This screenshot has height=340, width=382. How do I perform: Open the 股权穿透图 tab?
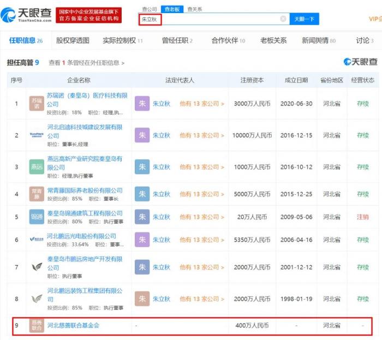click(x=73, y=40)
